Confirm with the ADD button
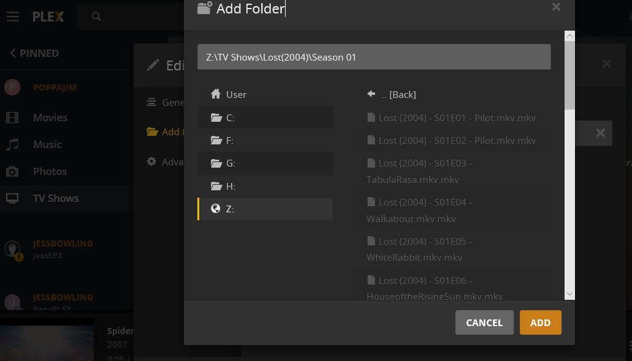This screenshot has width=632, height=361. click(540, 322)
